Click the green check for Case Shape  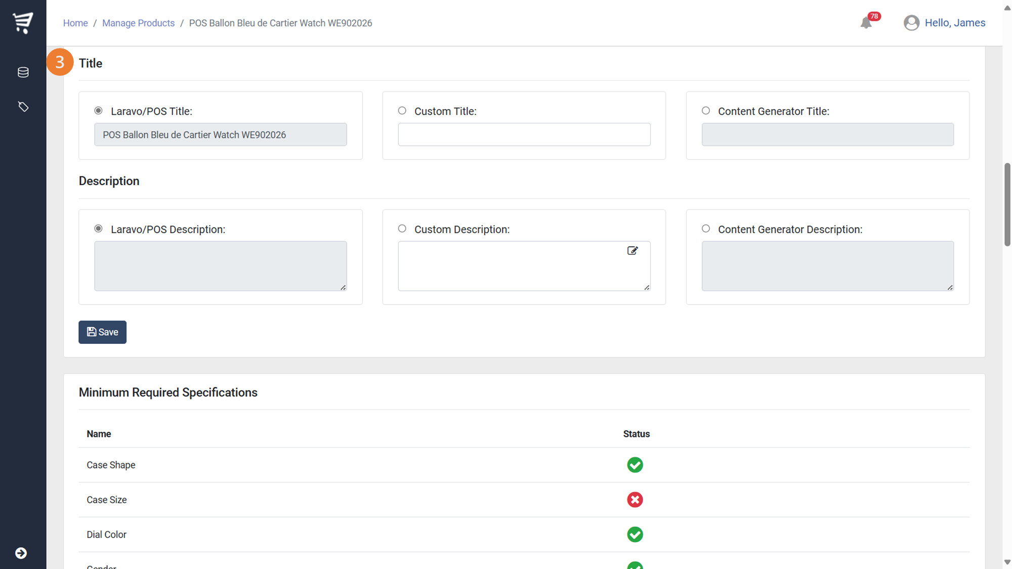(635, 465)
